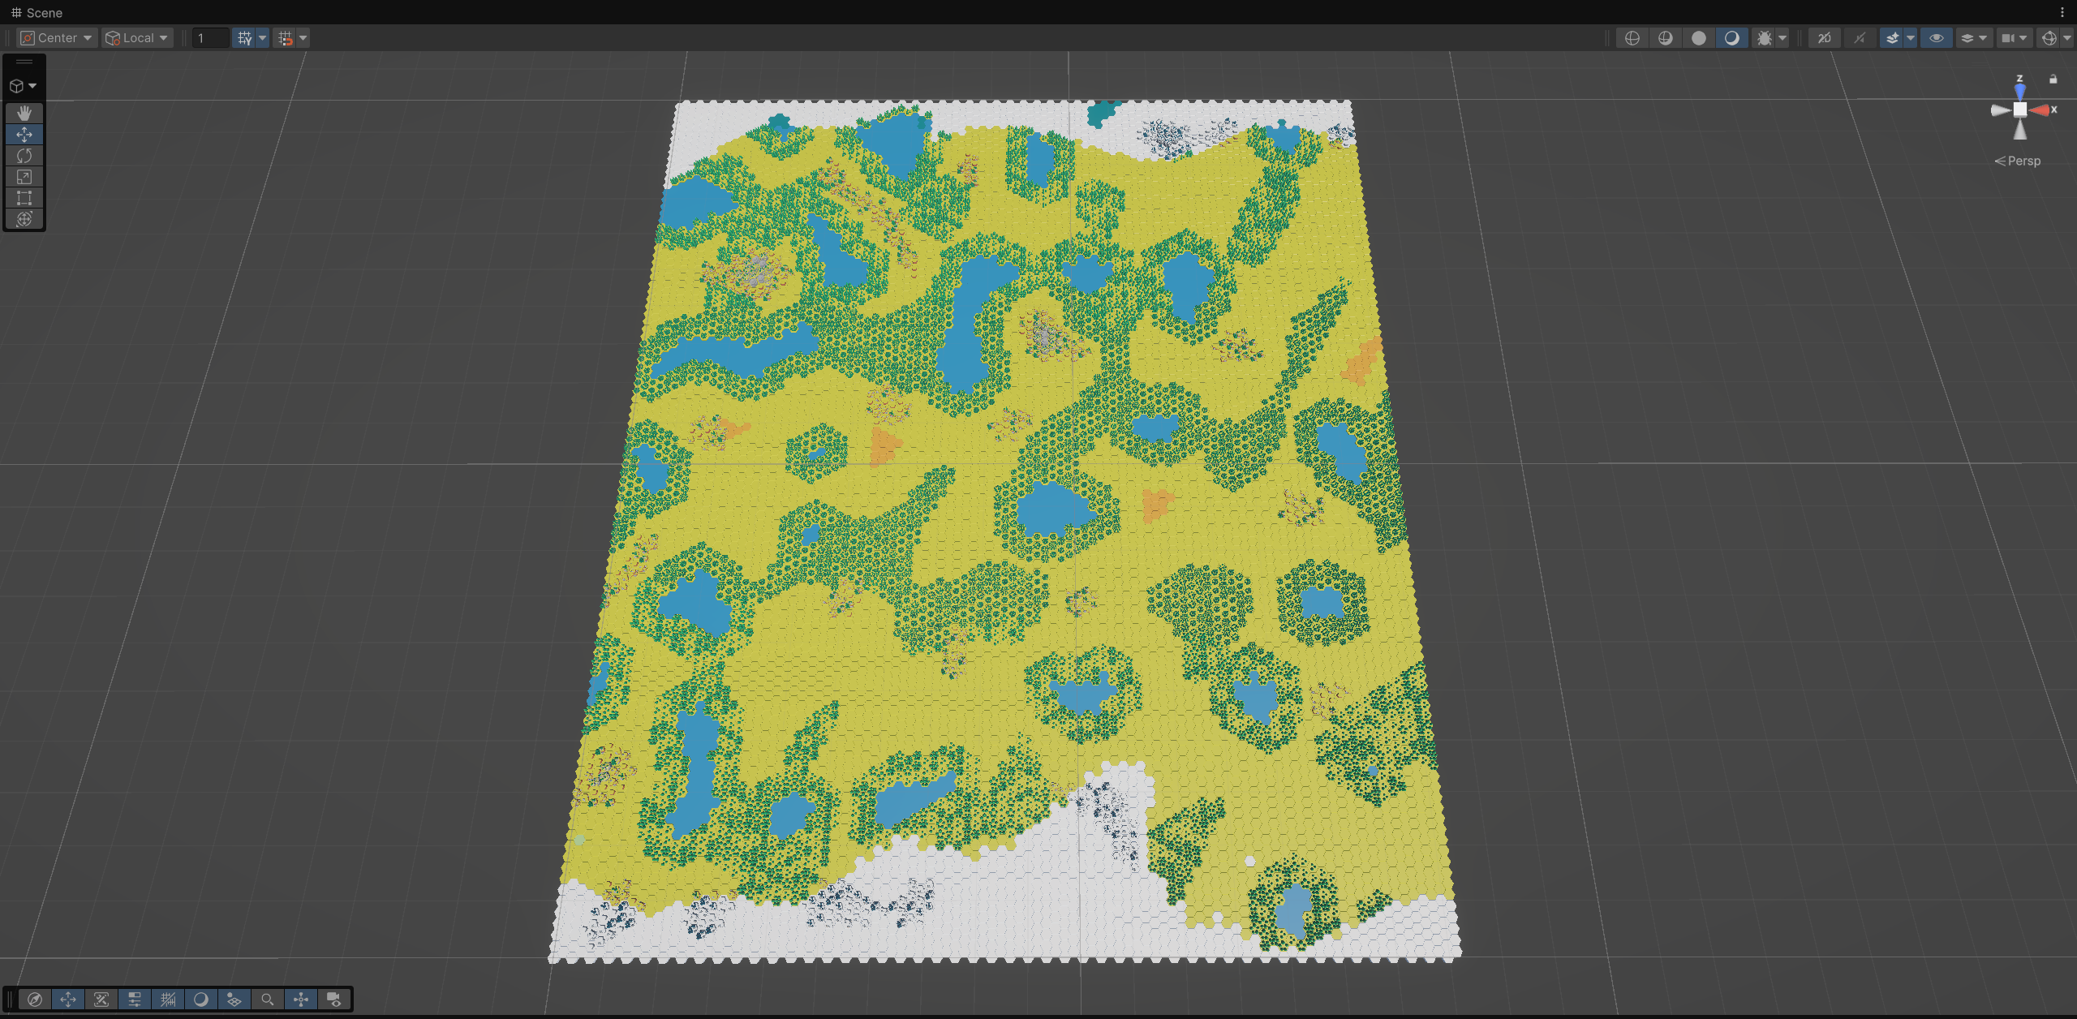Screen dimensions: 2077x1019
Task: Open the camera settings in the Scene toolbar
Action: click(2012, 37)
